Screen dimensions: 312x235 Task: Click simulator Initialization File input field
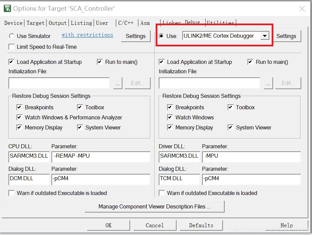59,83
